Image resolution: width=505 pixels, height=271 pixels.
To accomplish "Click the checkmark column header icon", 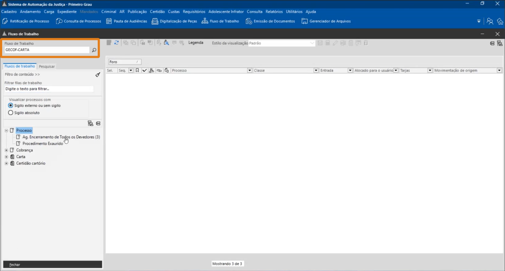I will pyautogui.click(x=144, y=70).
